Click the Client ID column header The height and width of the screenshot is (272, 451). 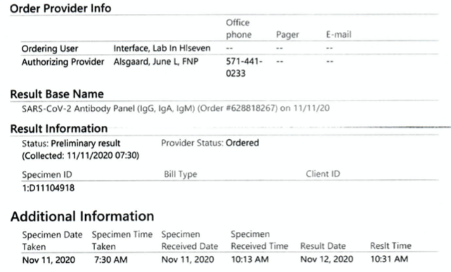[323, 174]
